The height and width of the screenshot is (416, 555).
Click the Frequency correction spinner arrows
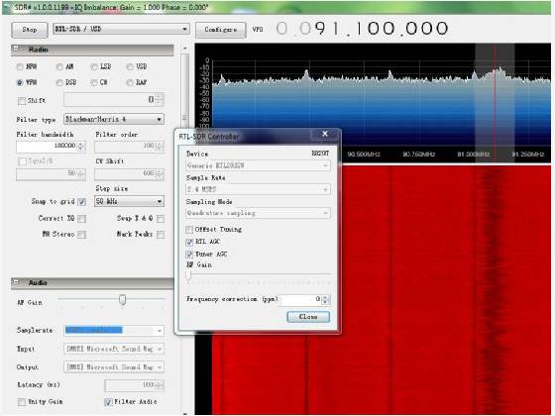point(326,299)
